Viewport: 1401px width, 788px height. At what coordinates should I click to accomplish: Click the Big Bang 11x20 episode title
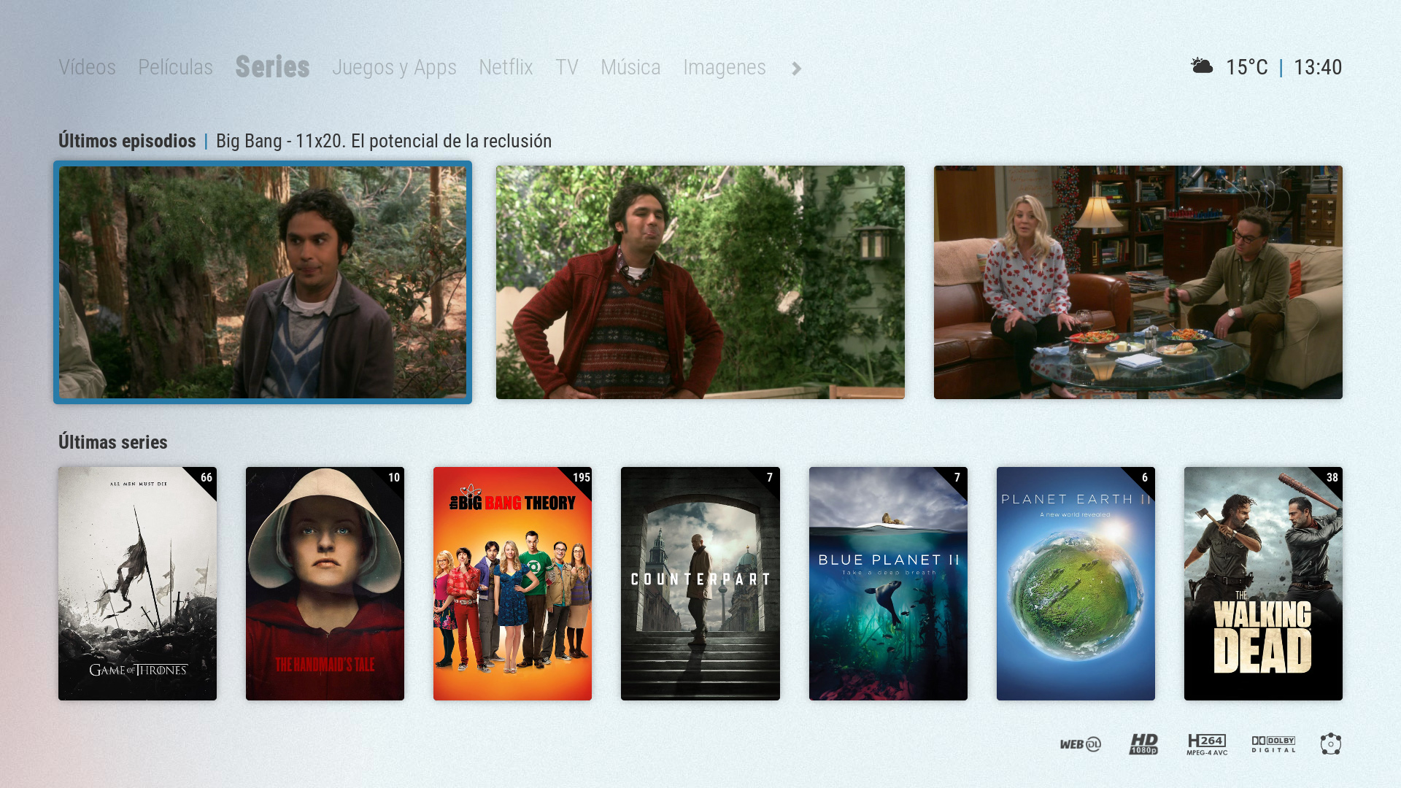[x=384, y=141]
